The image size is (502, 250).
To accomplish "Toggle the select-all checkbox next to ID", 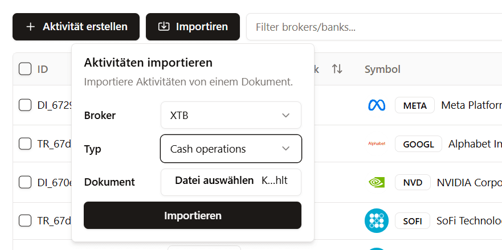I will tap(25, 69).
